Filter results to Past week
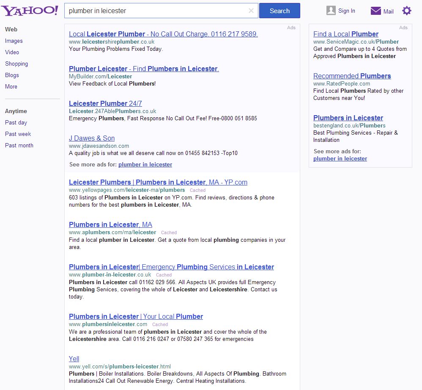The image size is (422, 390). 18,134
